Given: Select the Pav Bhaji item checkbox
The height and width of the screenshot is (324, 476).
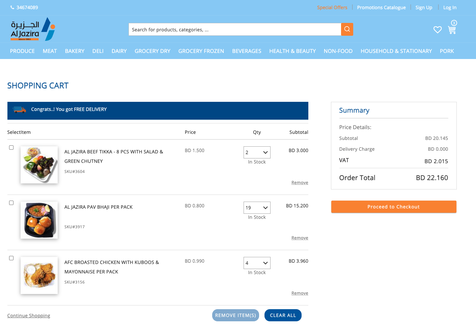Looking at the screenshot, I should [11, 203].
